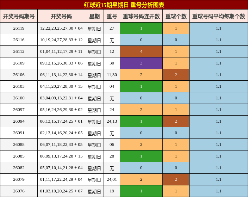Select issue number 26094

coord(19,121)
